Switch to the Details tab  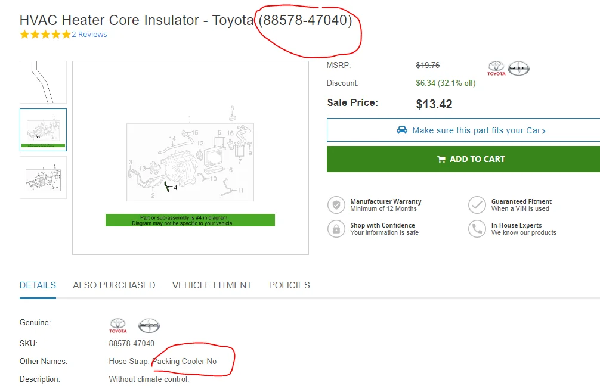point(38,285)
